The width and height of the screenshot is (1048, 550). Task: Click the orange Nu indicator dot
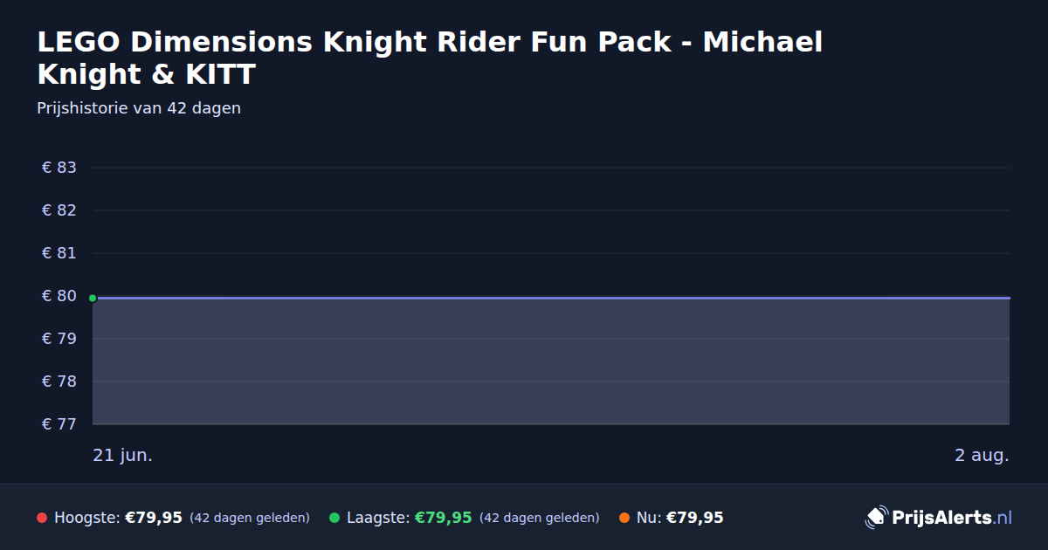pyautogui.click(x=624, y=518)
